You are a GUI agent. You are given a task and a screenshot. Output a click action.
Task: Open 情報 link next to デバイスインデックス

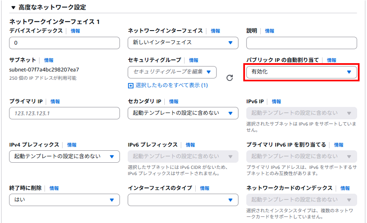(75, 31)
